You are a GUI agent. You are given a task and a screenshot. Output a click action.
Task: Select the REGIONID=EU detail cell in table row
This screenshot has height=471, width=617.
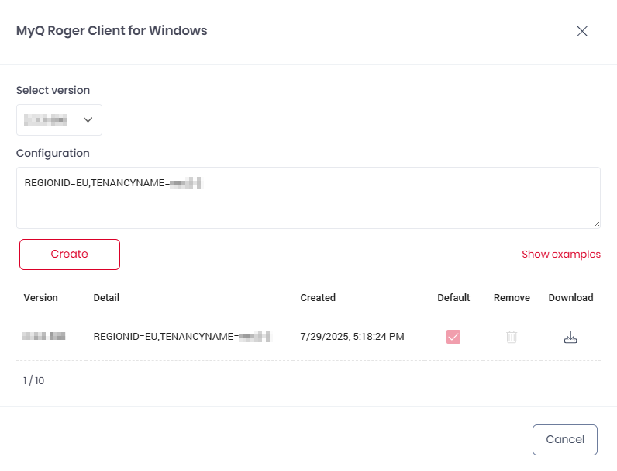(x=181, y=337)
